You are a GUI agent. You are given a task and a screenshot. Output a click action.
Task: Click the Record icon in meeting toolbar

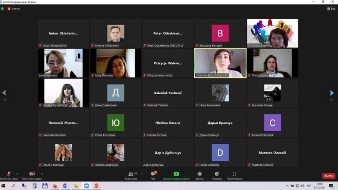[200, 174]
